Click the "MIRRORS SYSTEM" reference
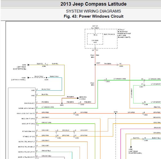This screenshot has width=161, height=159. [x=83, y=98]
